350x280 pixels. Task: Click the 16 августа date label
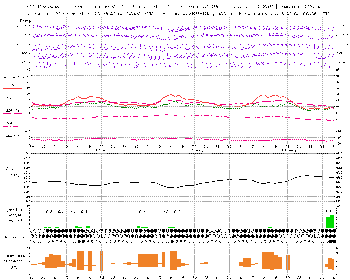pyautogui.click(x=106, y=150)
